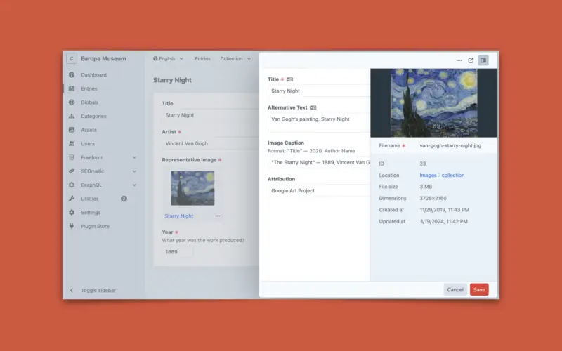The height and width of the screenshot is (351, 562).
Task: Click the Attribution input field
Action: coord(319,190)
